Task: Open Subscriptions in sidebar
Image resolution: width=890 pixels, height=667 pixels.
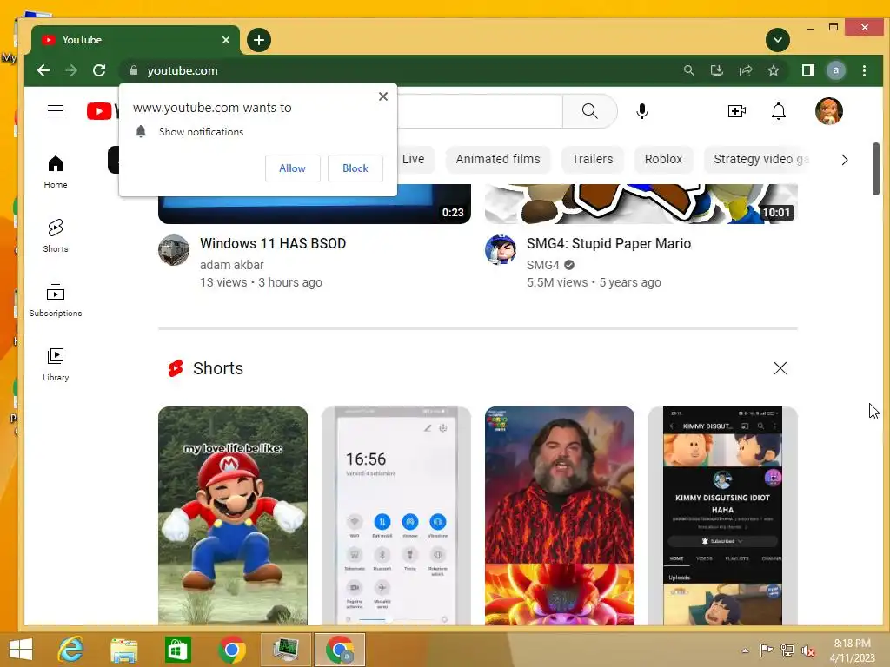Action: click(56, 300)
